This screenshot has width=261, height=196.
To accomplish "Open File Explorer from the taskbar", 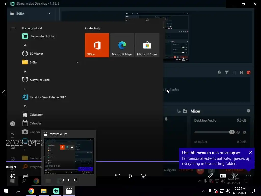I will [44, 191].
